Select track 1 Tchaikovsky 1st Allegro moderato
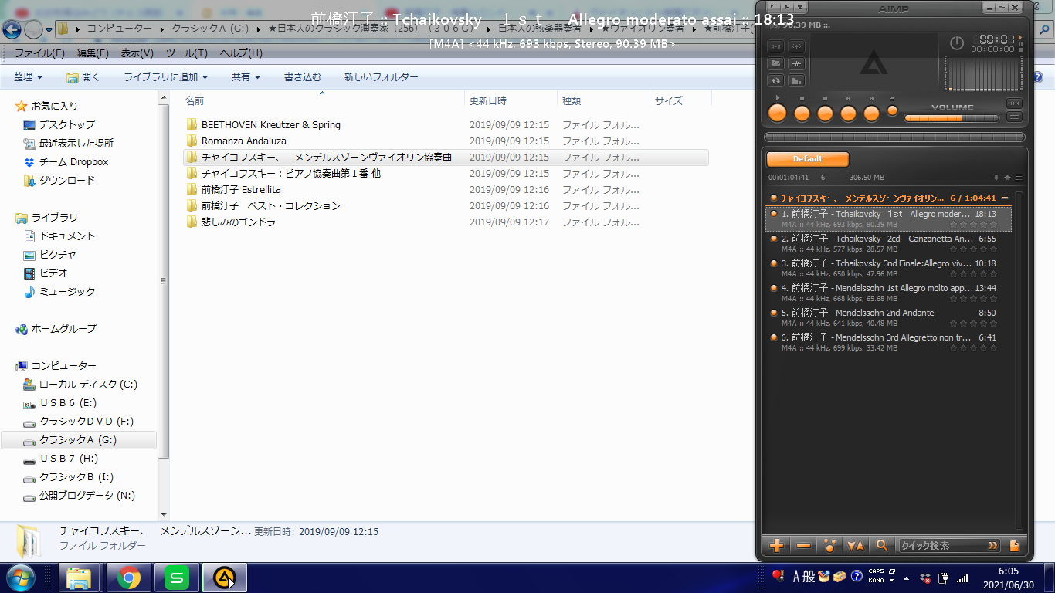This screenshot has height=593, width=1055. click(888, 219)
